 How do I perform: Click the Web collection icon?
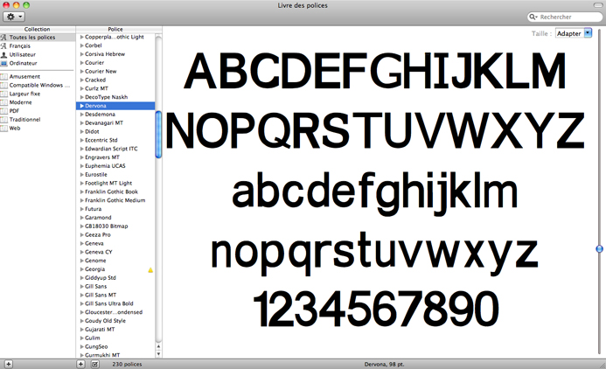[3, 128]
